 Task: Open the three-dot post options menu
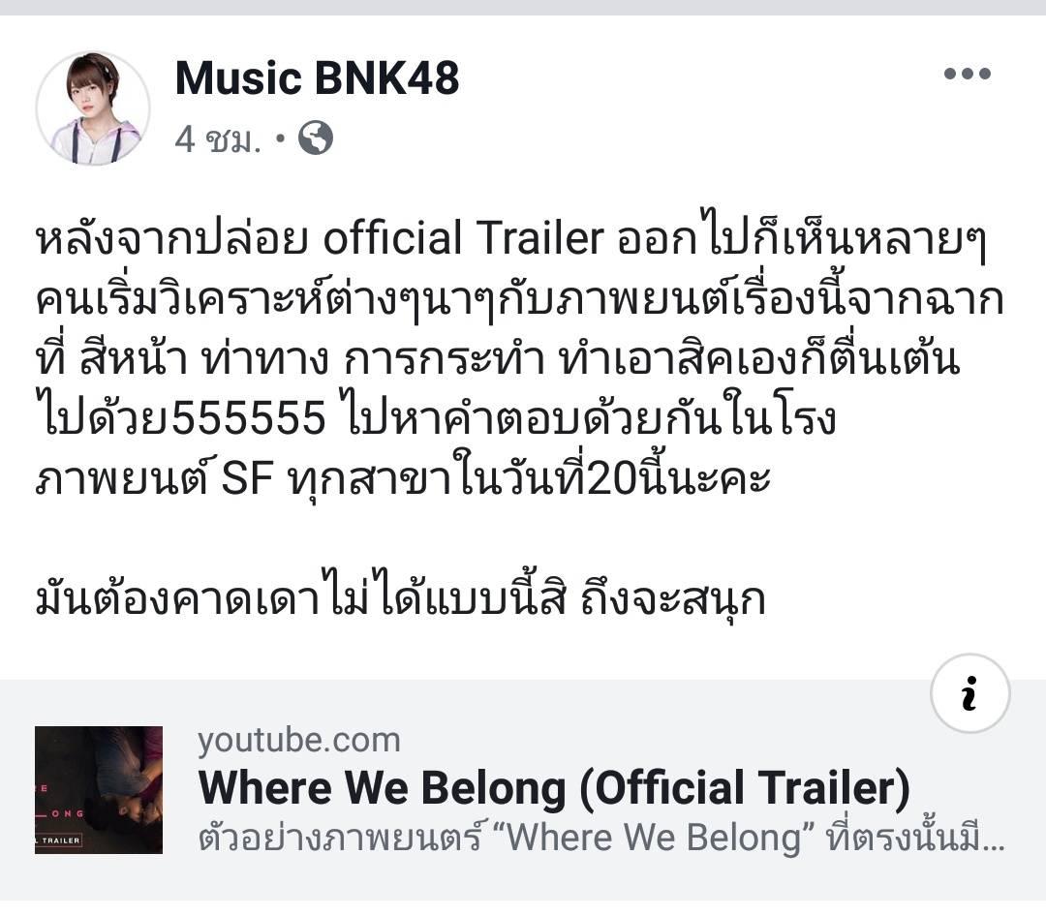point(968,74)
